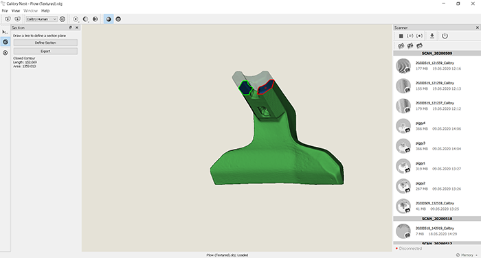481x258 pixels.
Task: Click the Define Section button
Action: tap(45, 43)
